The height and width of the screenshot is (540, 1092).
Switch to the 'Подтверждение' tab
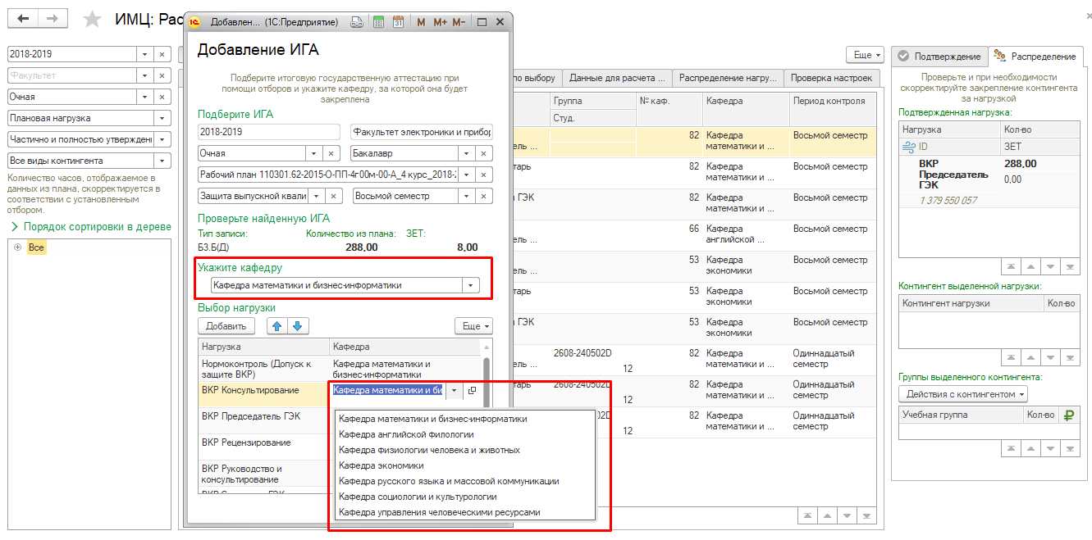pyautogui.click(x=939, y=57)
